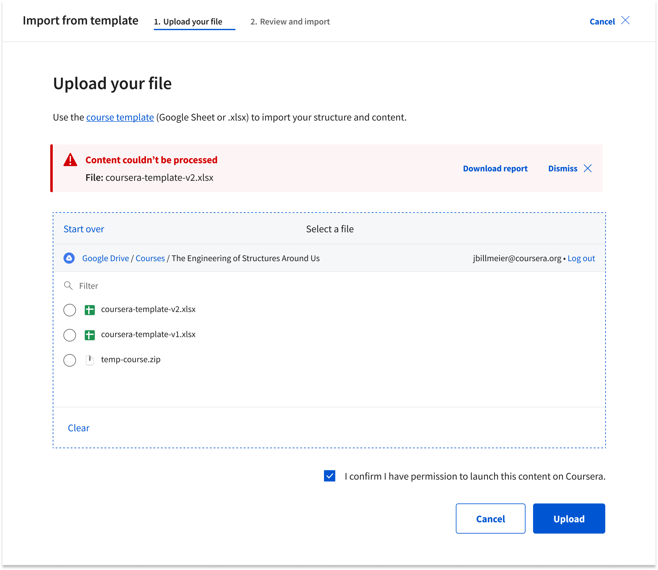Switch to Review and import step tab
658x570 pixels.
(290, 22)
